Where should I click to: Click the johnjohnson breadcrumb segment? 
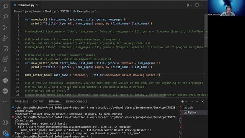point(33,11)
